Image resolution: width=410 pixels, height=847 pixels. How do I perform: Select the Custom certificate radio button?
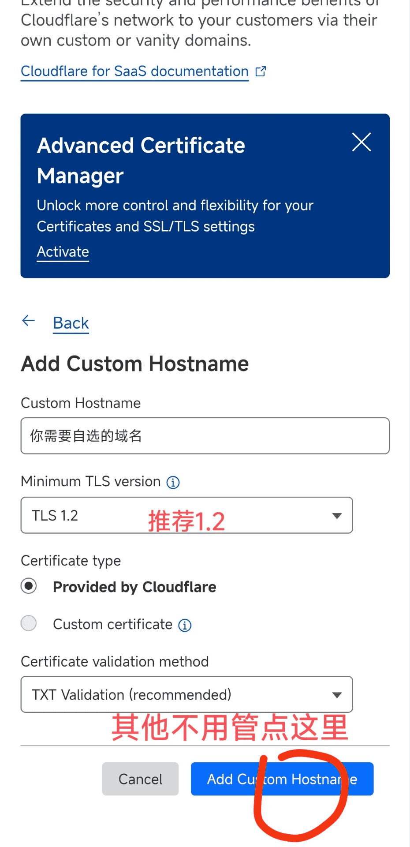pos(29,623)
